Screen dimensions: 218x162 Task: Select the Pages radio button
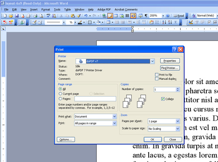(x=60, y=99)
